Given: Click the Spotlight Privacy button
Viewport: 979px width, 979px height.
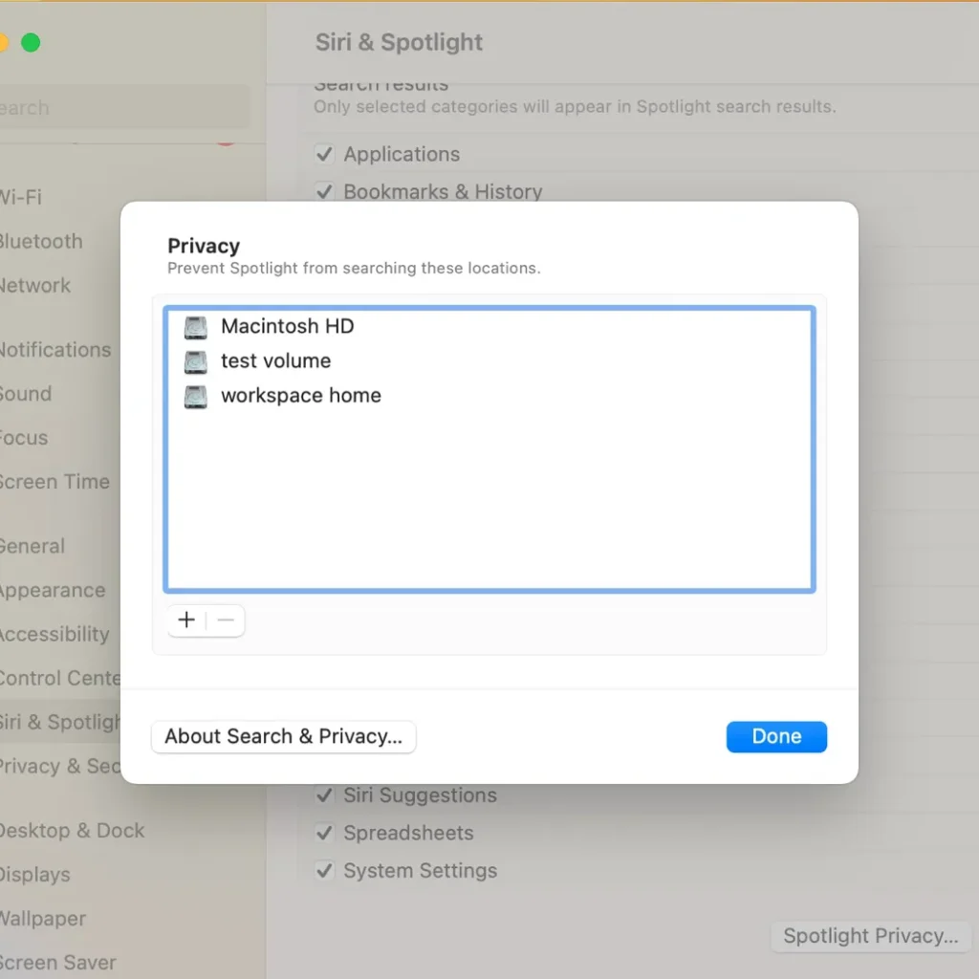Looking at the screenshot, I should tap(870, 936).
